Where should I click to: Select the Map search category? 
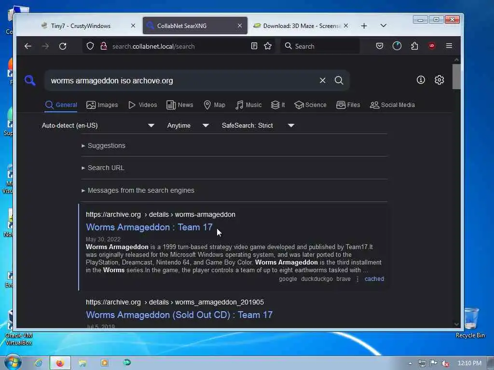(x=214, y=105)
